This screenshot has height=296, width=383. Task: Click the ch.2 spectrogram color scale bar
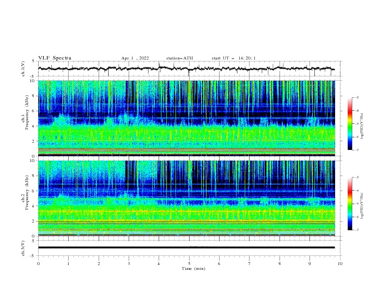click(350, 204)
